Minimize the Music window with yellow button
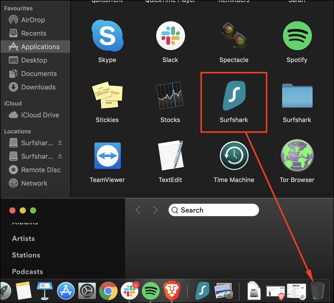The width and height of the screenshot is (334, 303). point(23,210)
